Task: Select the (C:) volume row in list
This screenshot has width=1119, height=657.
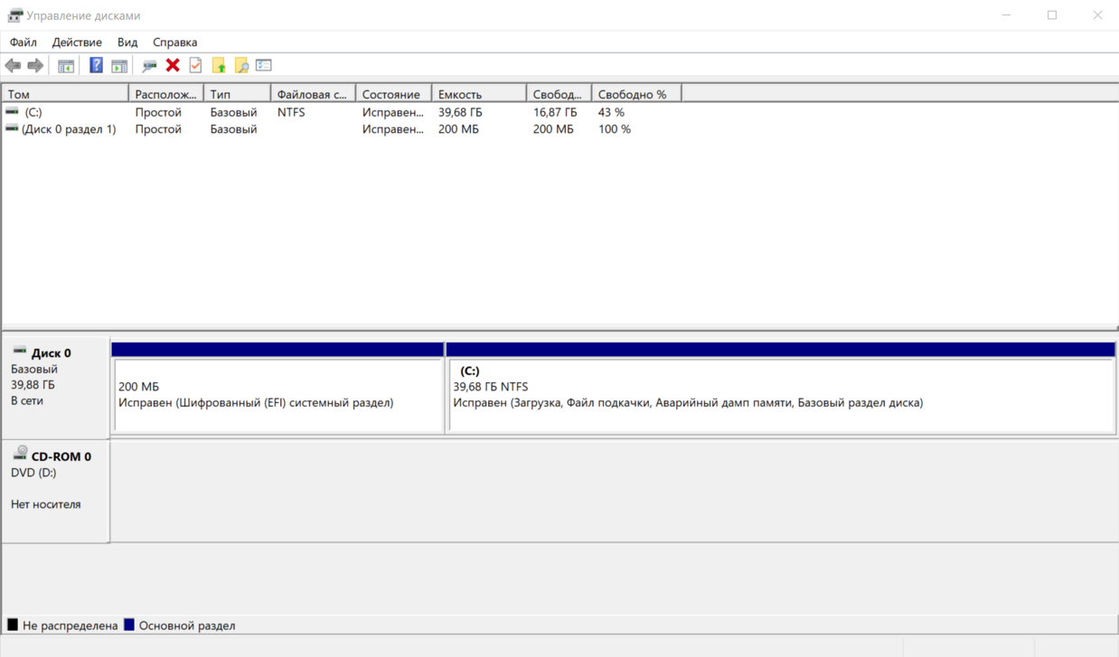Action: point(33,113)
